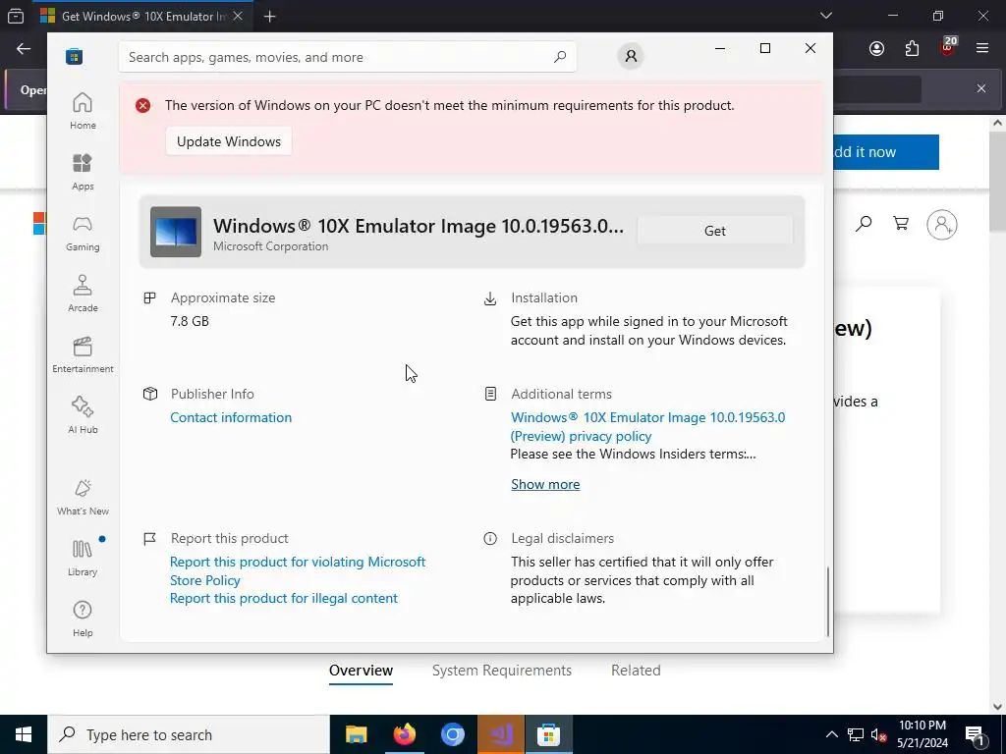Open Library in Store sidebar
The width and height of the screenshot is (1006, 754).
click(x=83, y=559)
